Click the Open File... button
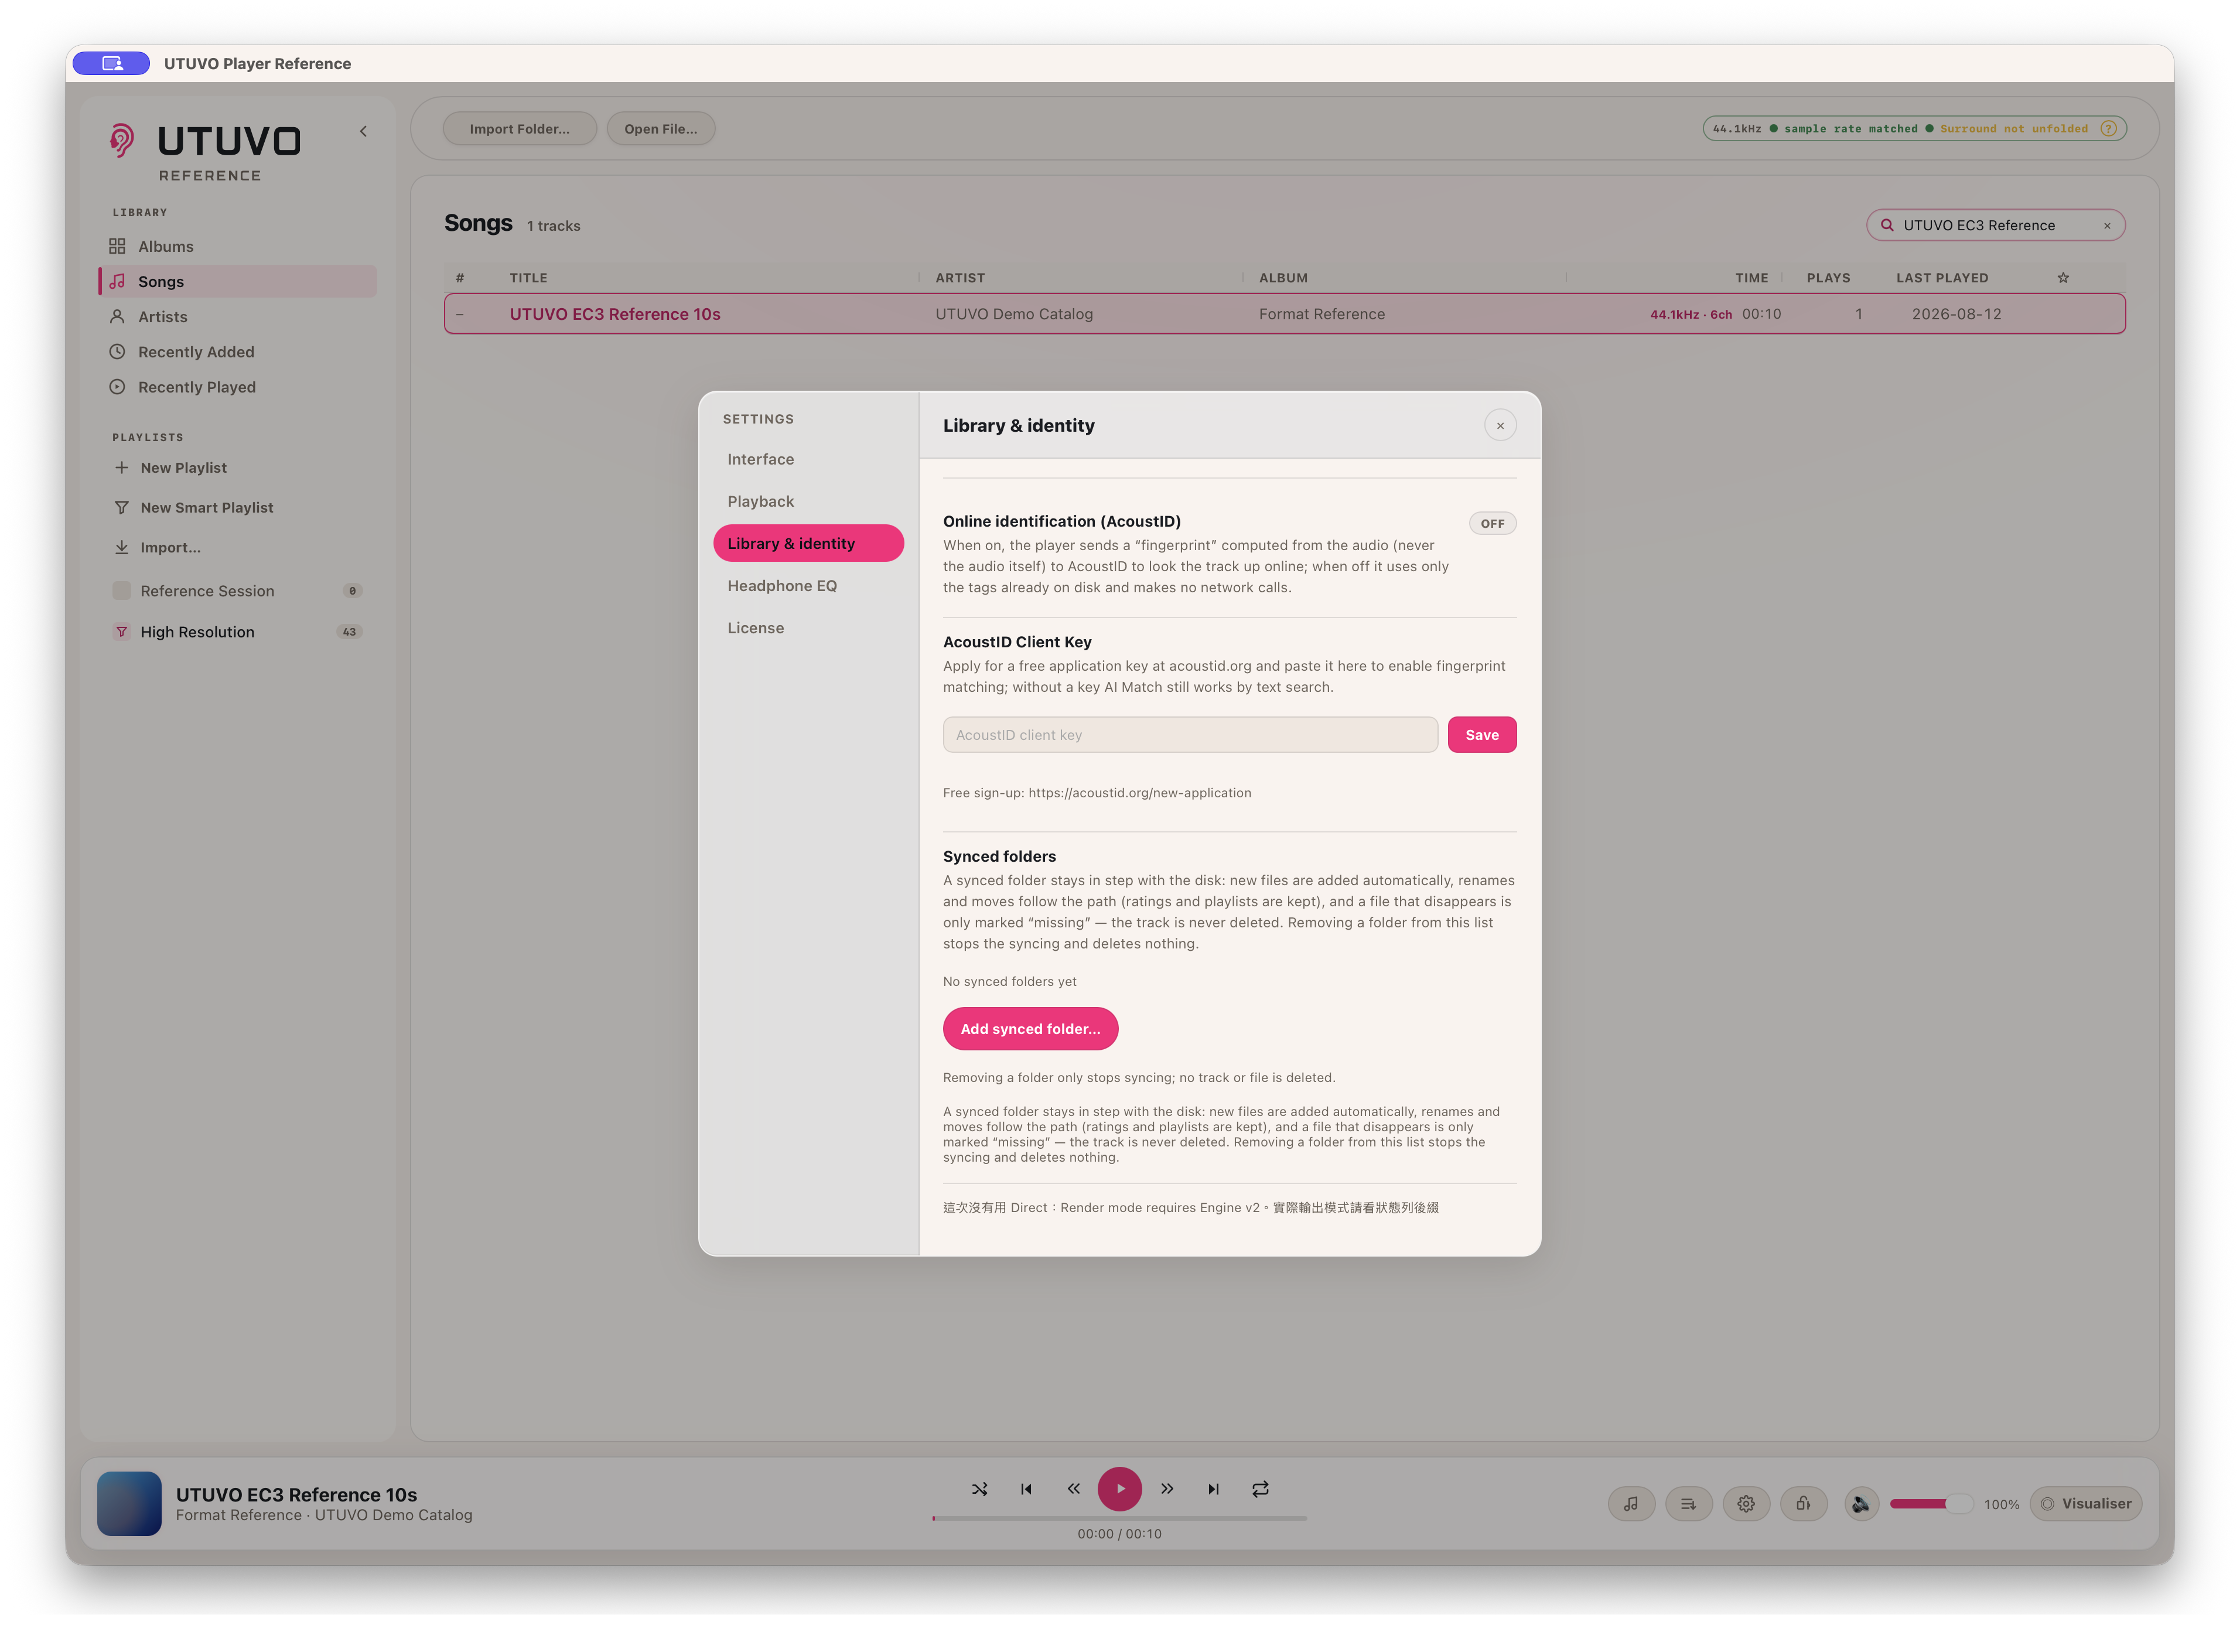This screenshot has width=2240, height=1652. point(660,128)
